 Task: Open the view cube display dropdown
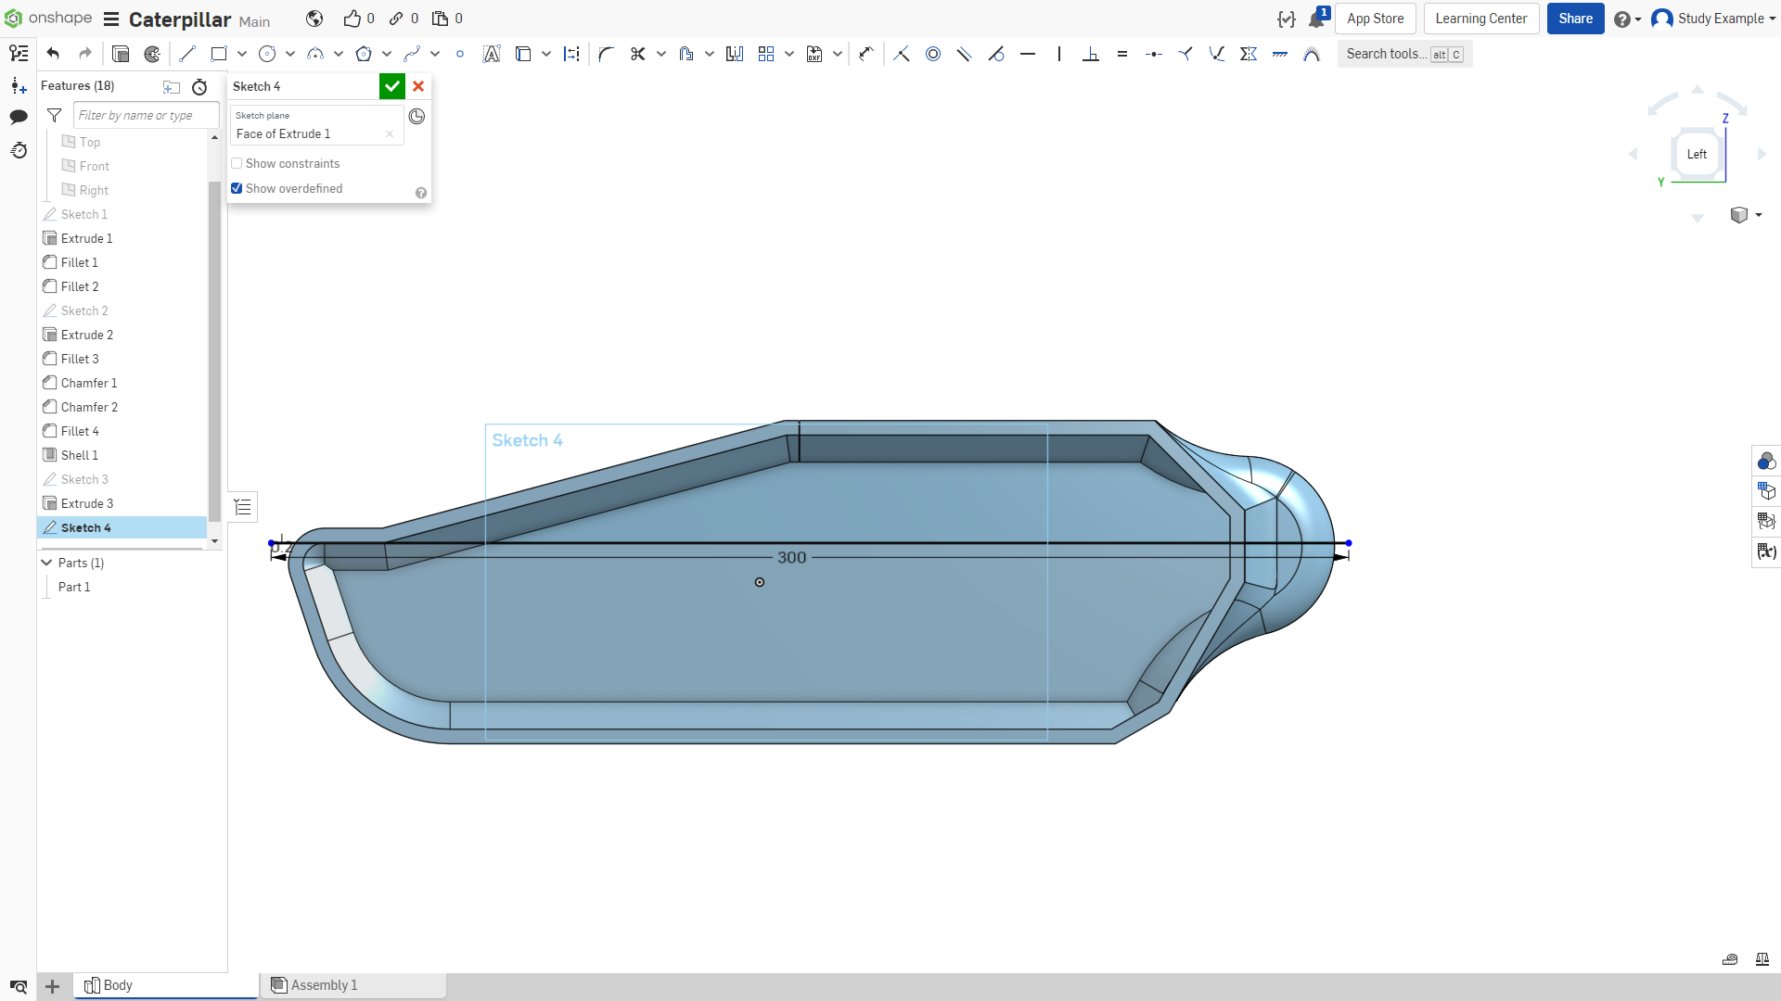[1746, 215]
